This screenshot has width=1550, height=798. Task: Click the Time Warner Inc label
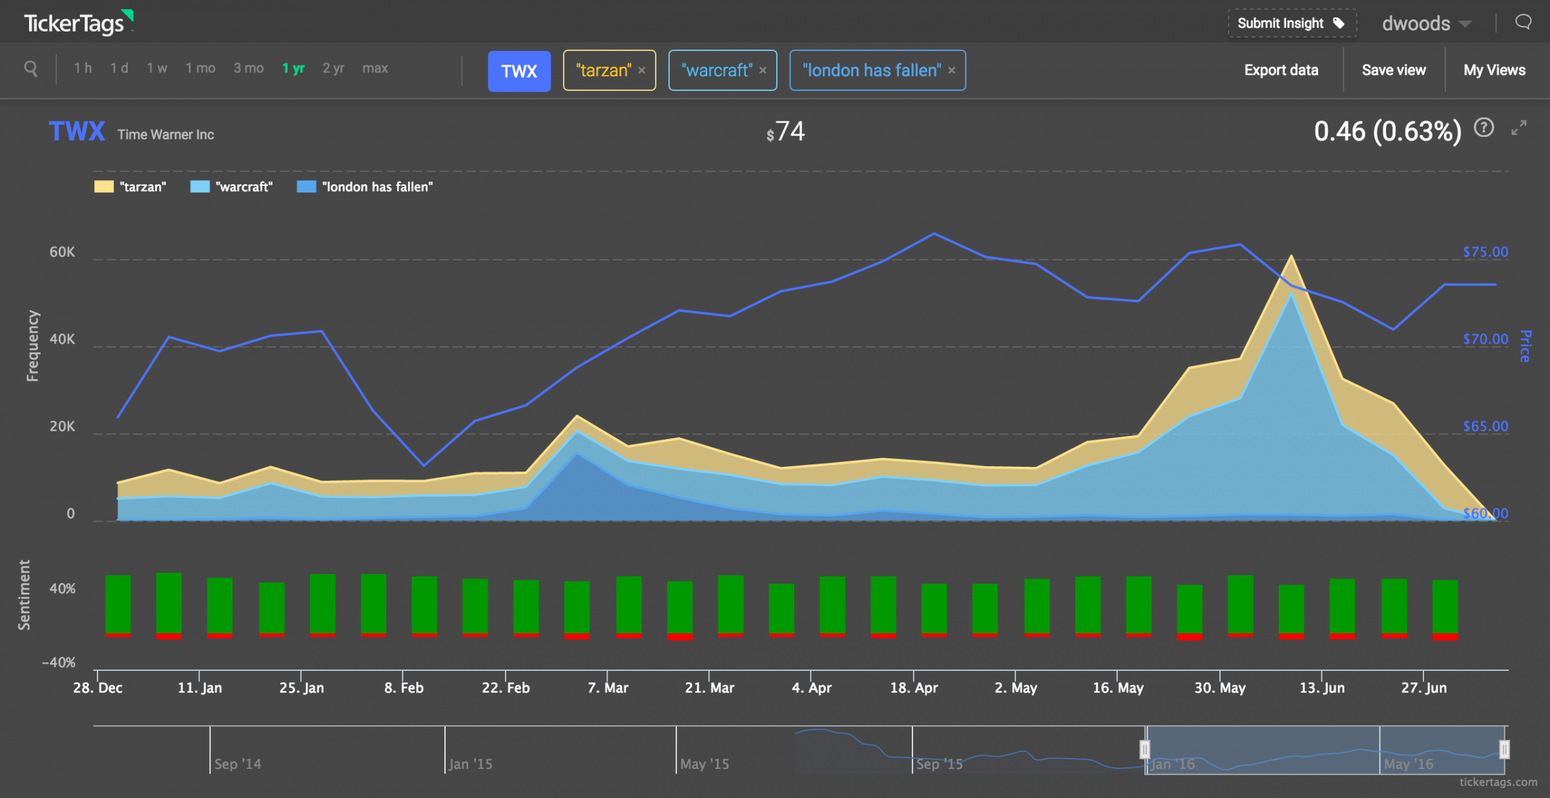(165, 134)
